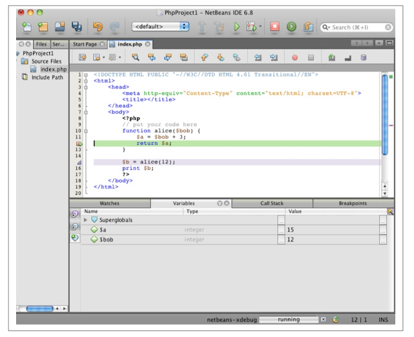Click the Undo arrow icon
The height and width of the screenshot is (337, 414).
coord(98,27)
